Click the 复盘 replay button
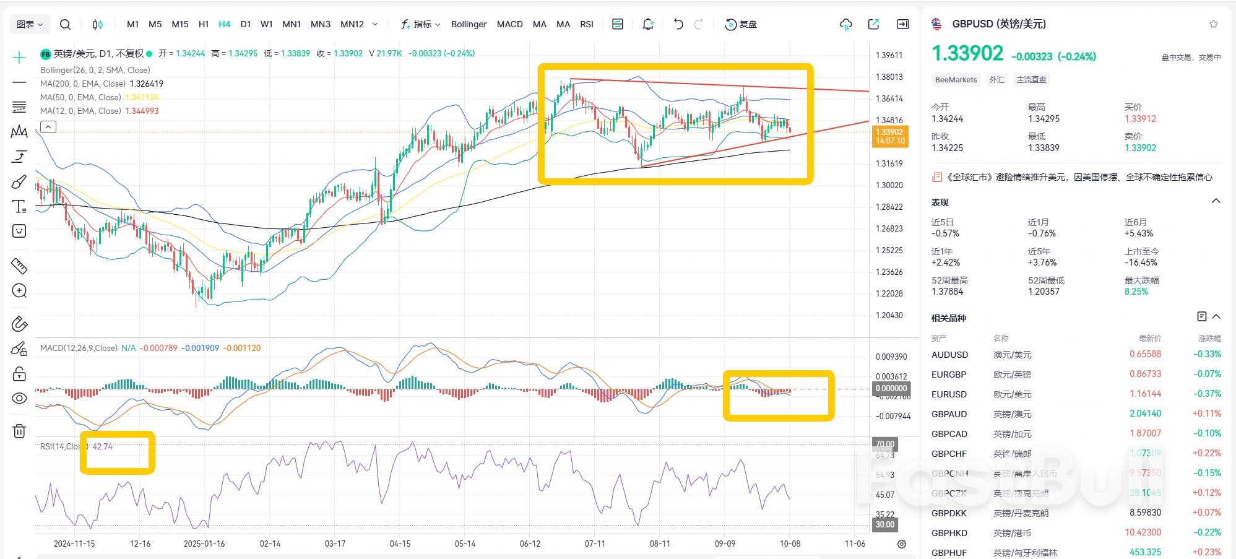Image resolution: width=1236 pixels, height=559 pixels. 741,25
